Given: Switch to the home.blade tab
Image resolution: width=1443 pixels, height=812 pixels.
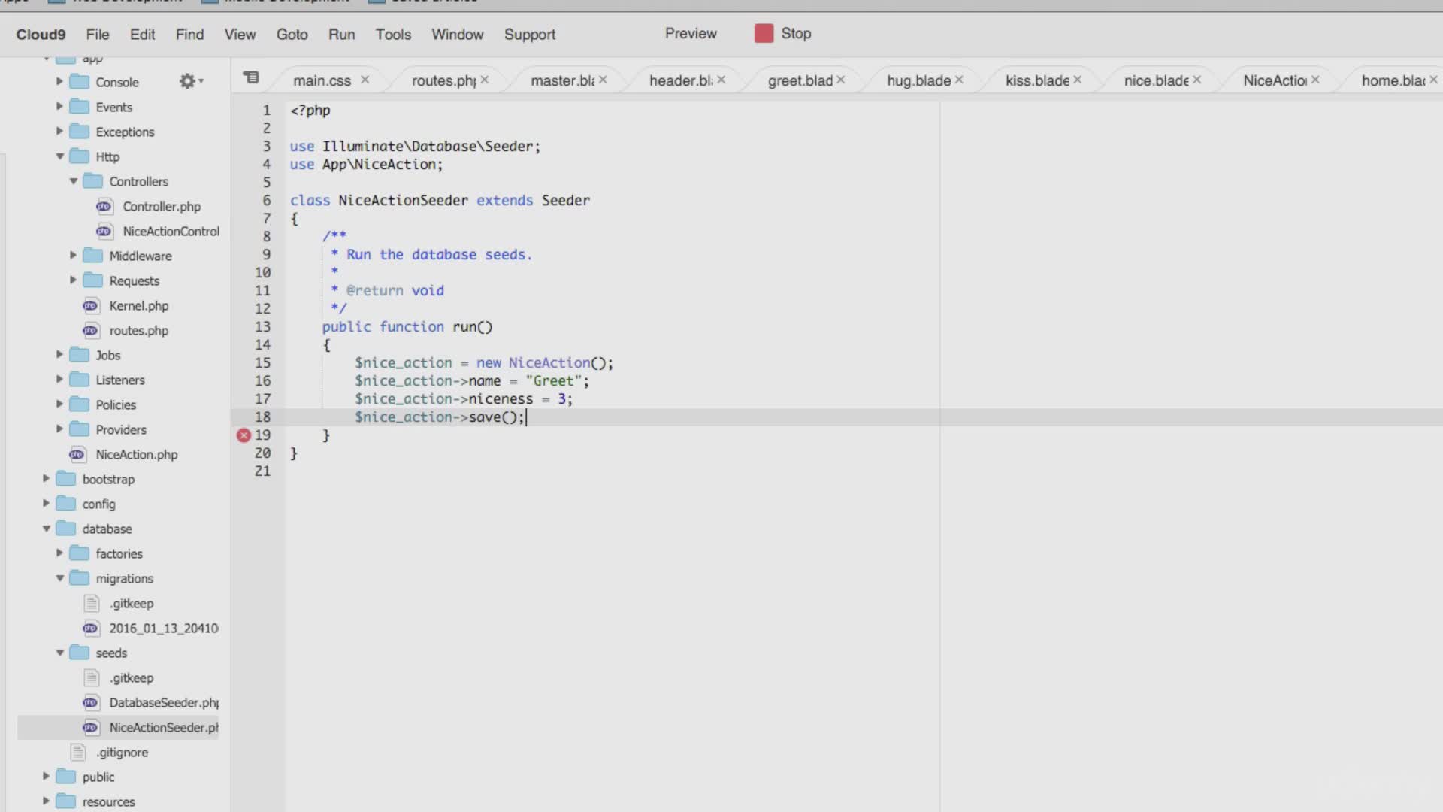Looking at the screenshot, I should tap(1393, 80).
